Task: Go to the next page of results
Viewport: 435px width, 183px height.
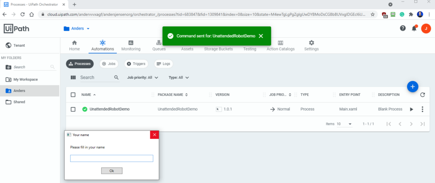Action: pos(411,124)
